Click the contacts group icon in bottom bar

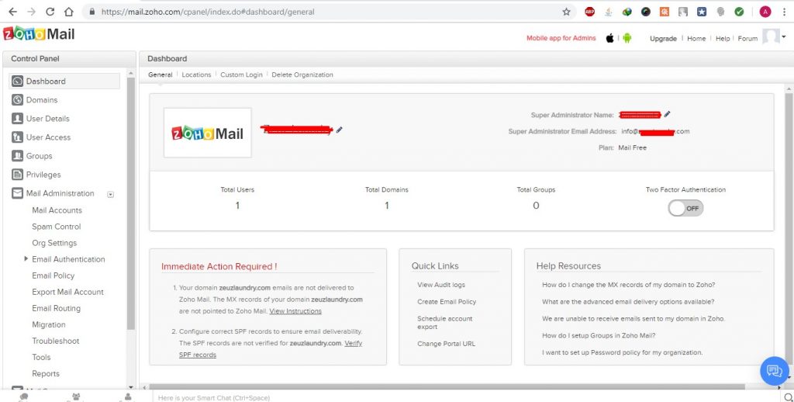click(x=76, y=397)
